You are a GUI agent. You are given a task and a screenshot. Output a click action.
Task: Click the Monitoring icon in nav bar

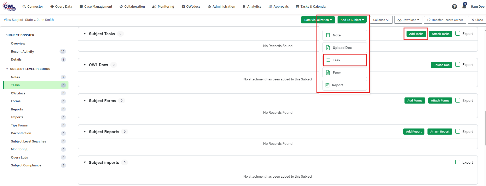pos(154,6)
